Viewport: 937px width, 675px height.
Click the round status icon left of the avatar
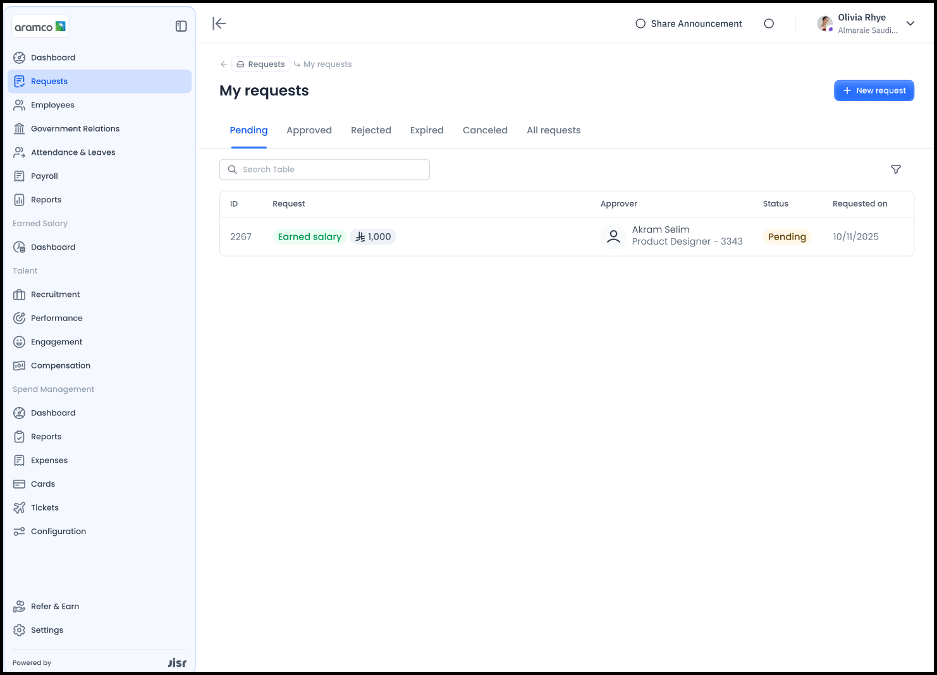point(769,23)
